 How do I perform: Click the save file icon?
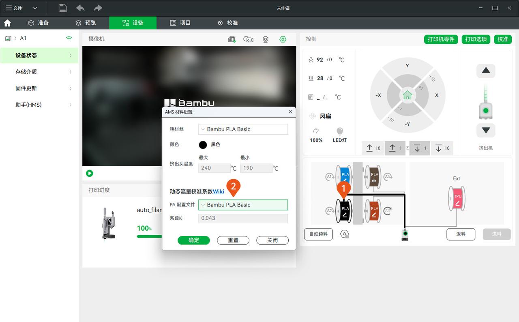coord(62,8)
